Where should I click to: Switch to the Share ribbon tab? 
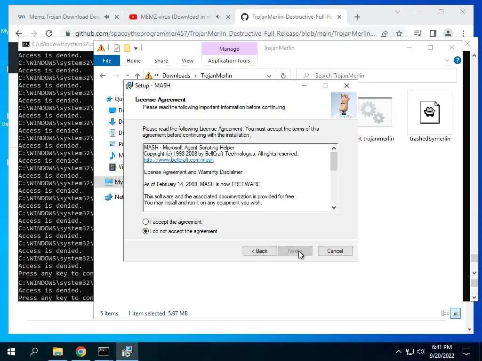161,61
